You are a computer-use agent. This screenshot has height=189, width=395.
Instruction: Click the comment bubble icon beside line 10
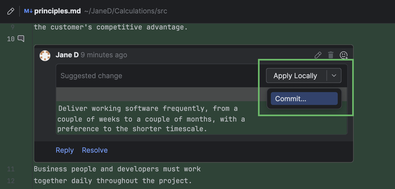click(x=21, y=39)
